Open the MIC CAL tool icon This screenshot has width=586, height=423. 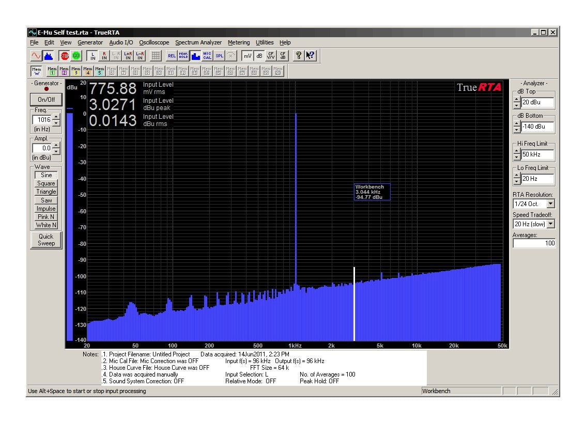[x=206, y=56]
